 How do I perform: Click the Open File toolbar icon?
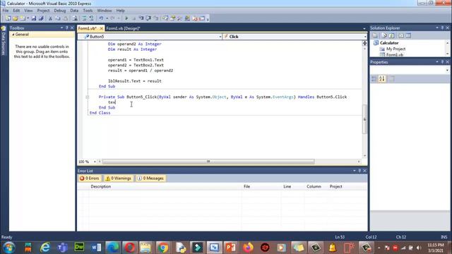[x=16, y=18]
